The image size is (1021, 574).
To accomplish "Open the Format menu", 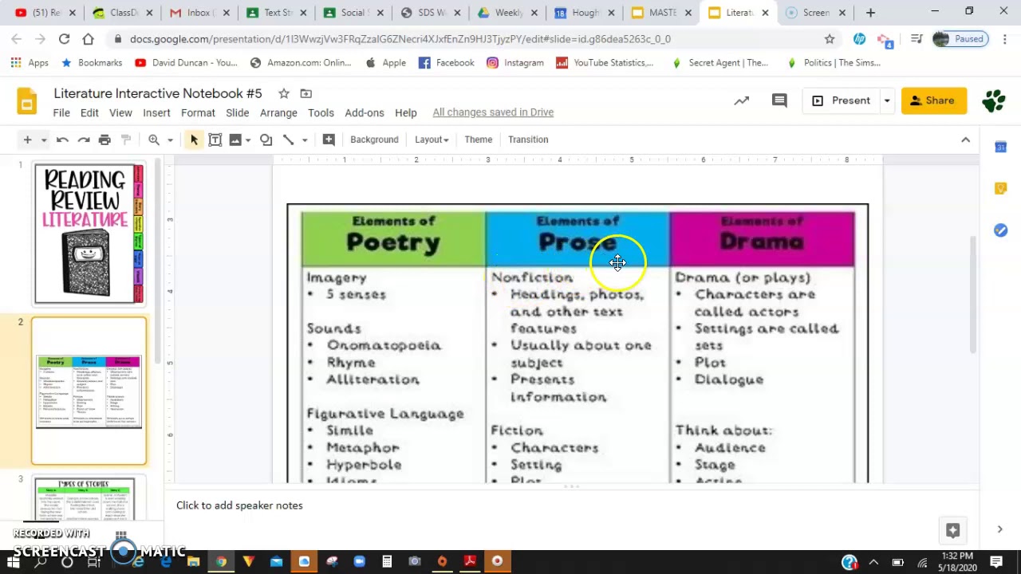I will 198,112.
